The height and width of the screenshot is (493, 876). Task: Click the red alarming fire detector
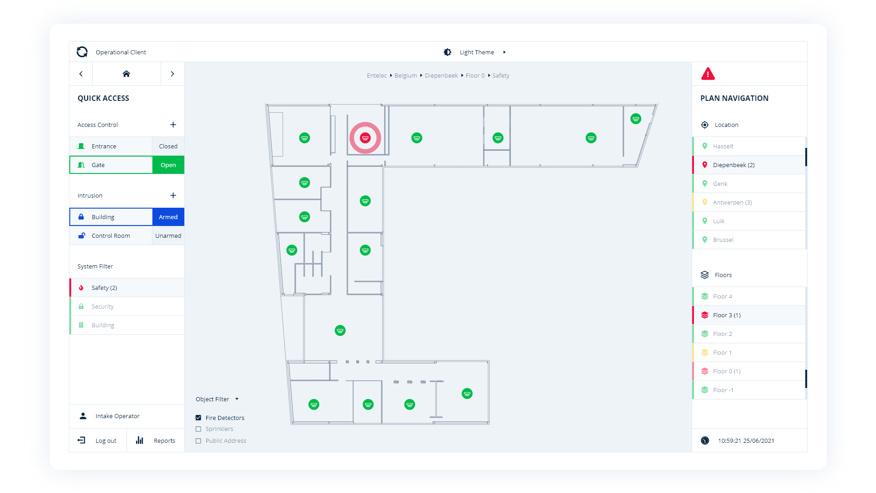[x=365, y=138]
